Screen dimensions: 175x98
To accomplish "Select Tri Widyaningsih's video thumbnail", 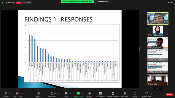I will point(158,31).
